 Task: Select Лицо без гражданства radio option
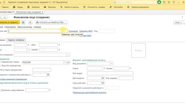coord(0,66)
